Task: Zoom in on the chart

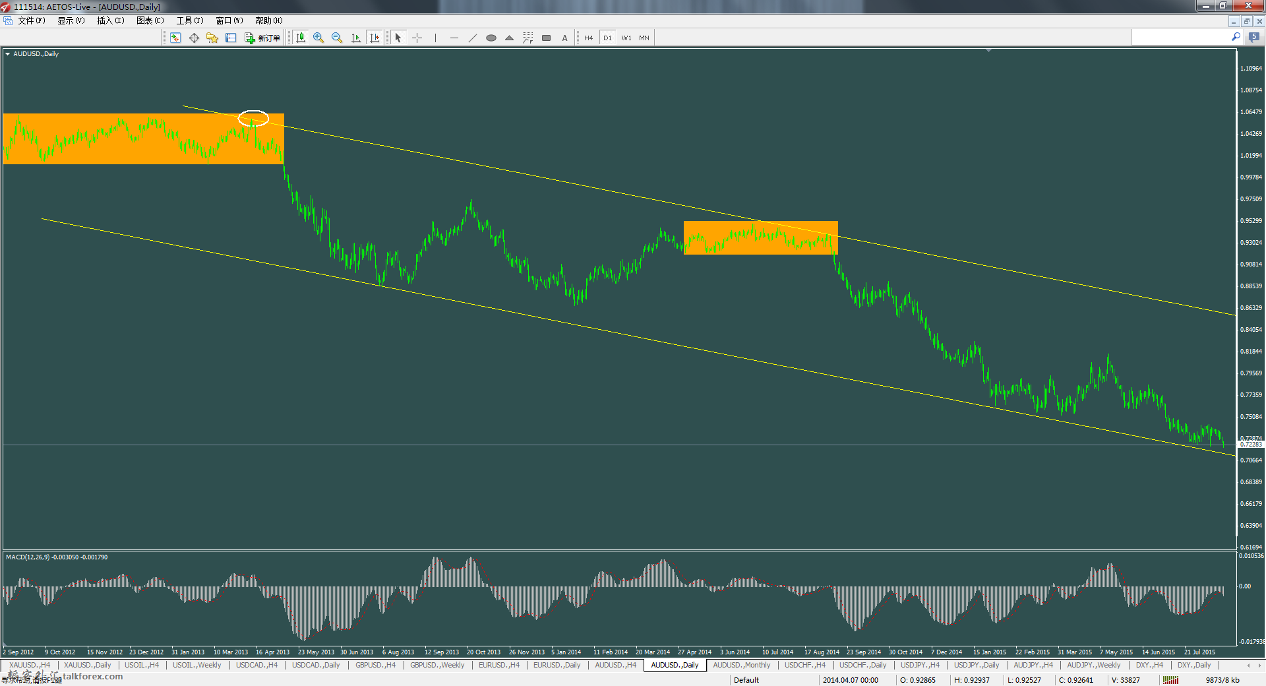Action: tap(318, 38)
